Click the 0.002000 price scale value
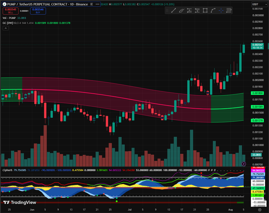 [x=258, y=80]
